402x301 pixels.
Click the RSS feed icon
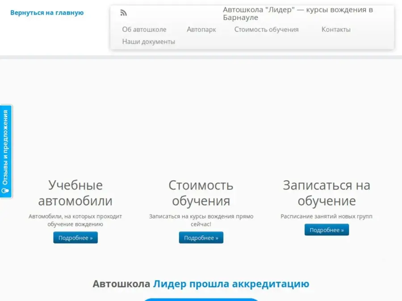coord(124,13)
